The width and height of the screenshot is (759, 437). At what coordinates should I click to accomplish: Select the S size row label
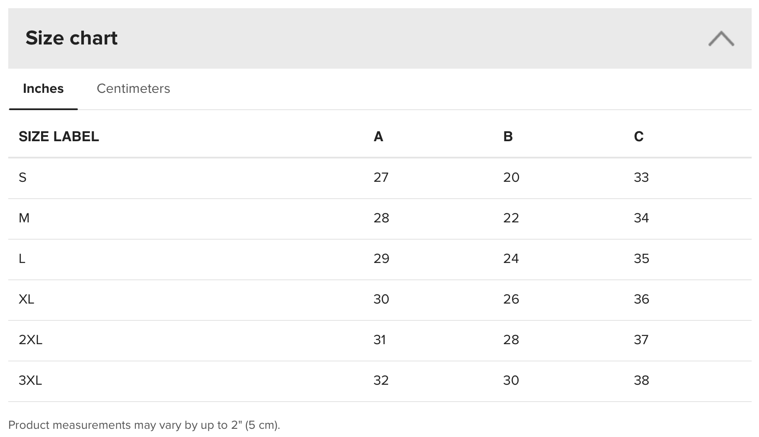(22, 177)
